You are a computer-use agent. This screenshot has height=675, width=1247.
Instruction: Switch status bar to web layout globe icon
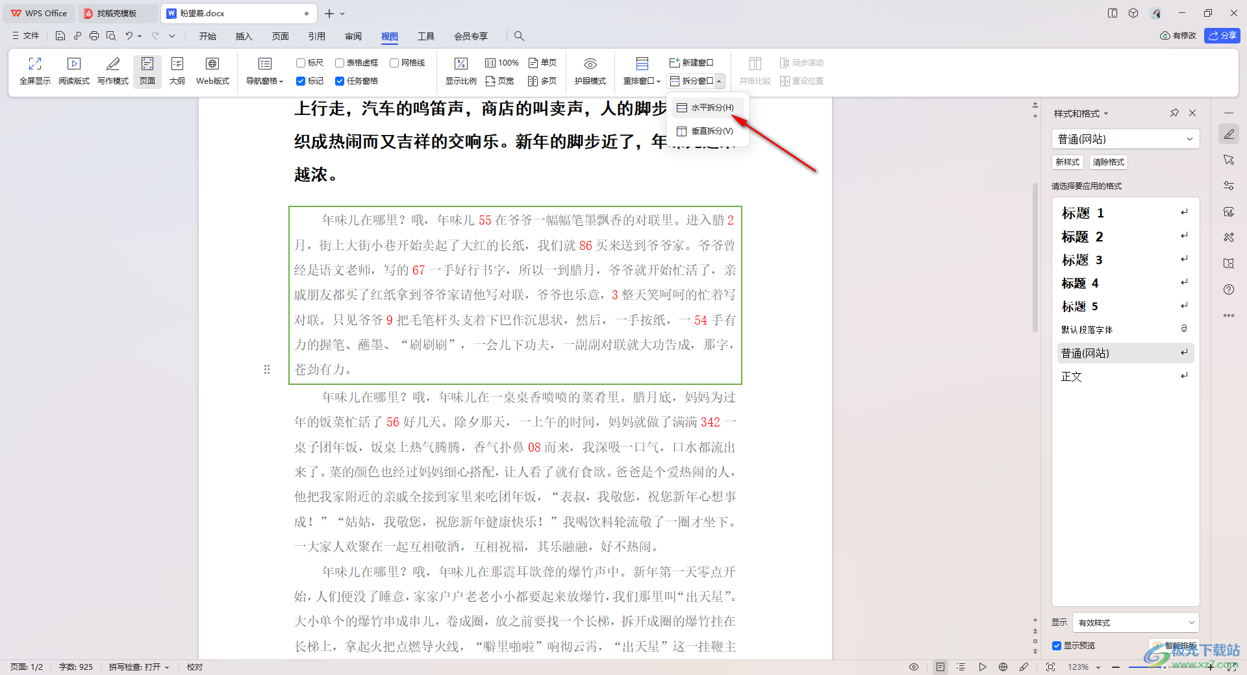[1003, 667]
